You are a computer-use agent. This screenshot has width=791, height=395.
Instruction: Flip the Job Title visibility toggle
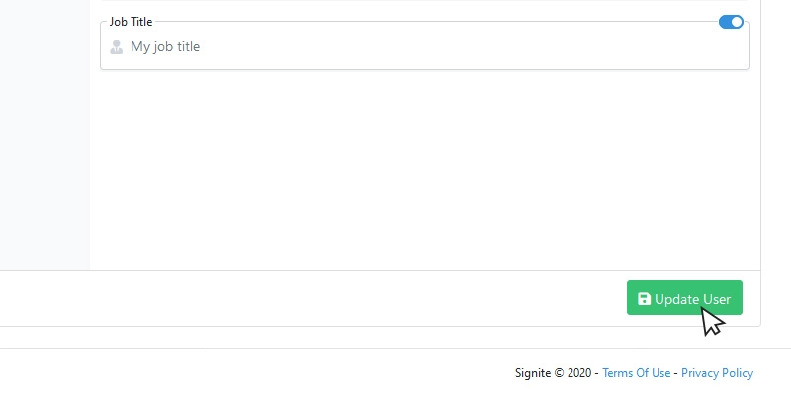pyautogui.click(x=731, y=22)
